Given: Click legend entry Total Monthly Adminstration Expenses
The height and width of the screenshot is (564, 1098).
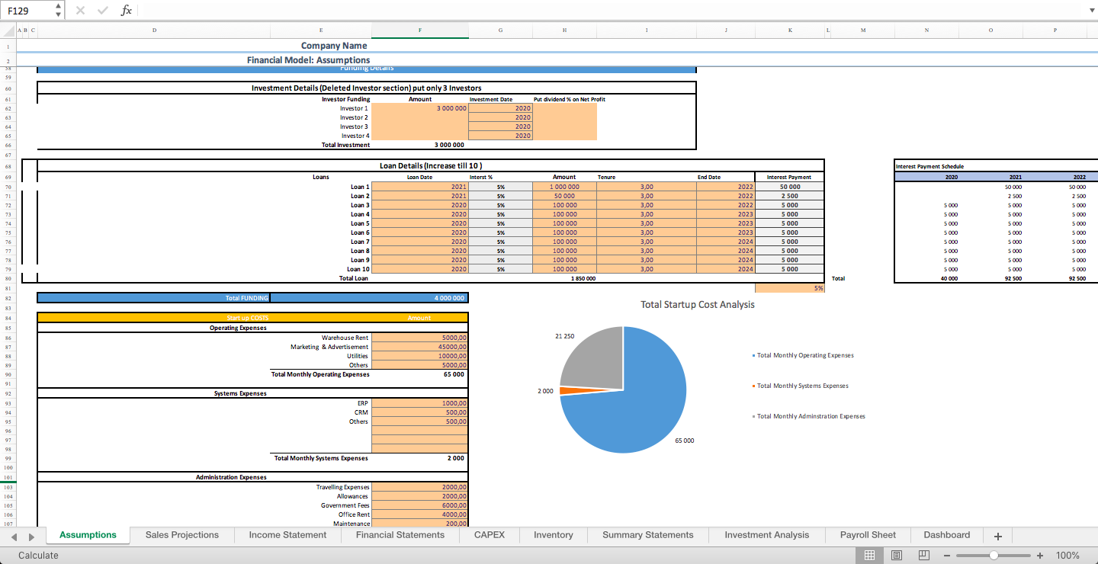Looking at the screenshot, I should click(809, 416).
